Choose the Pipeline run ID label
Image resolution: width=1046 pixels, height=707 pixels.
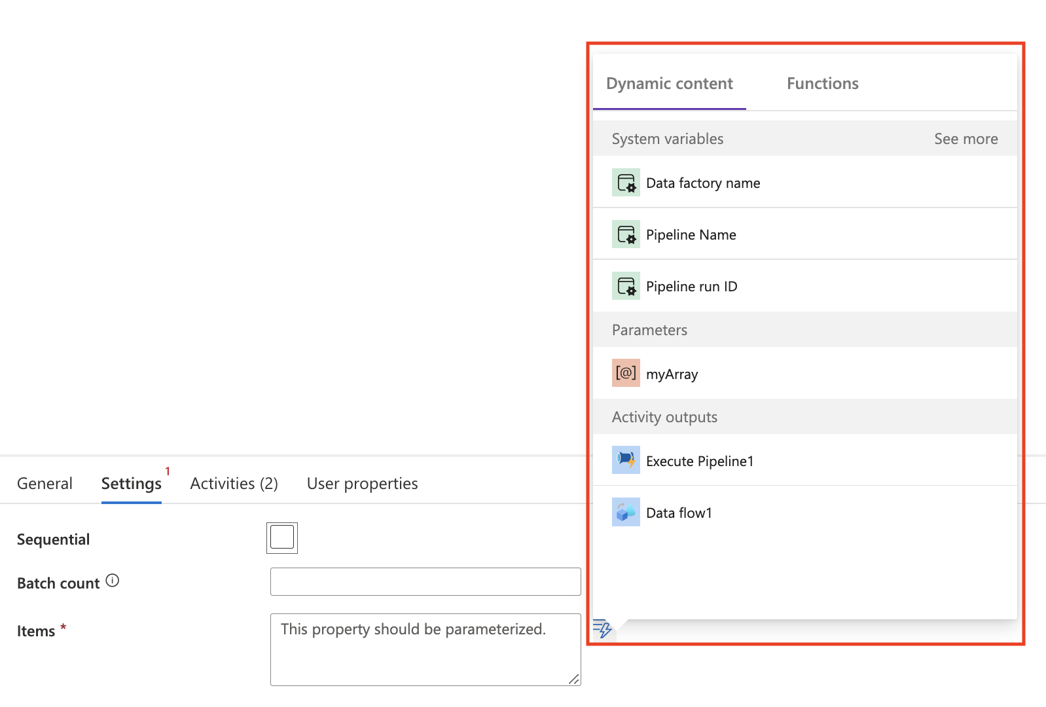pos(691,287)
